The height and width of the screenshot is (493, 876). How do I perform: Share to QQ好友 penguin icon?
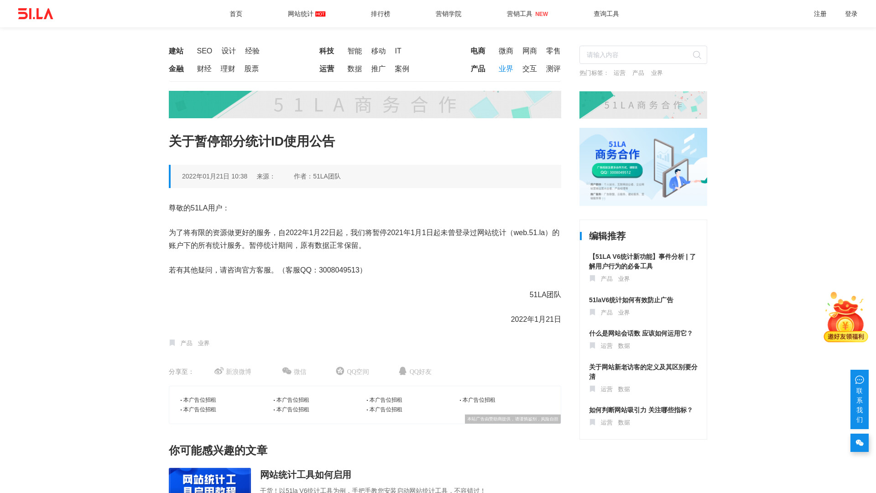click(402, 371)
